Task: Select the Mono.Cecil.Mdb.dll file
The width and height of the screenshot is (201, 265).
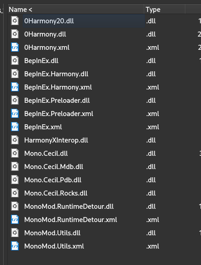Action: 54,167
